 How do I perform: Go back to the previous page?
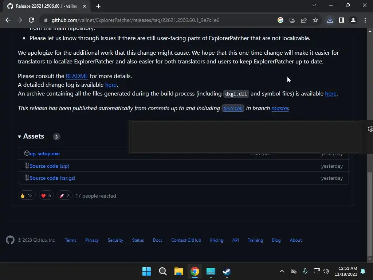(8, 20)
